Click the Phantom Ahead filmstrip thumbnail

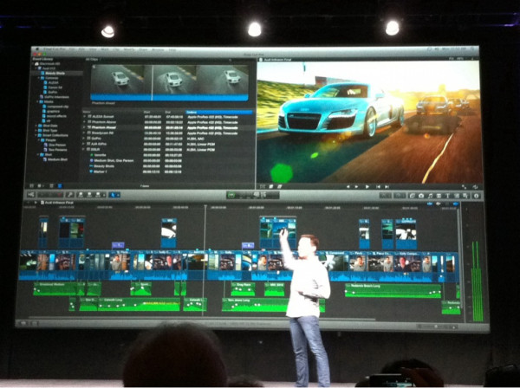tap(169, 83)
